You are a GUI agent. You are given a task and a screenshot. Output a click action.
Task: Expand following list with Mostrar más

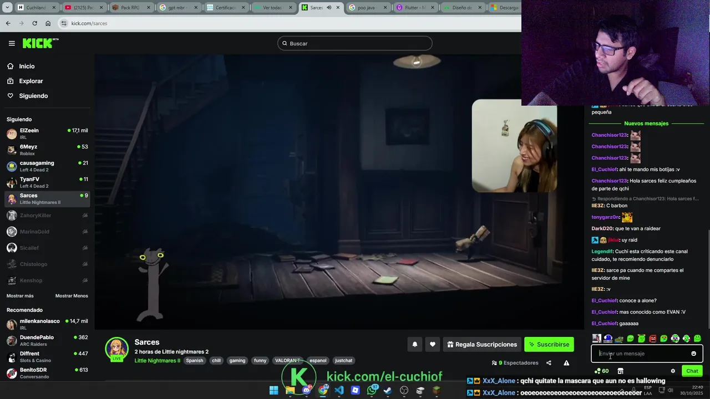click(20, 295)
